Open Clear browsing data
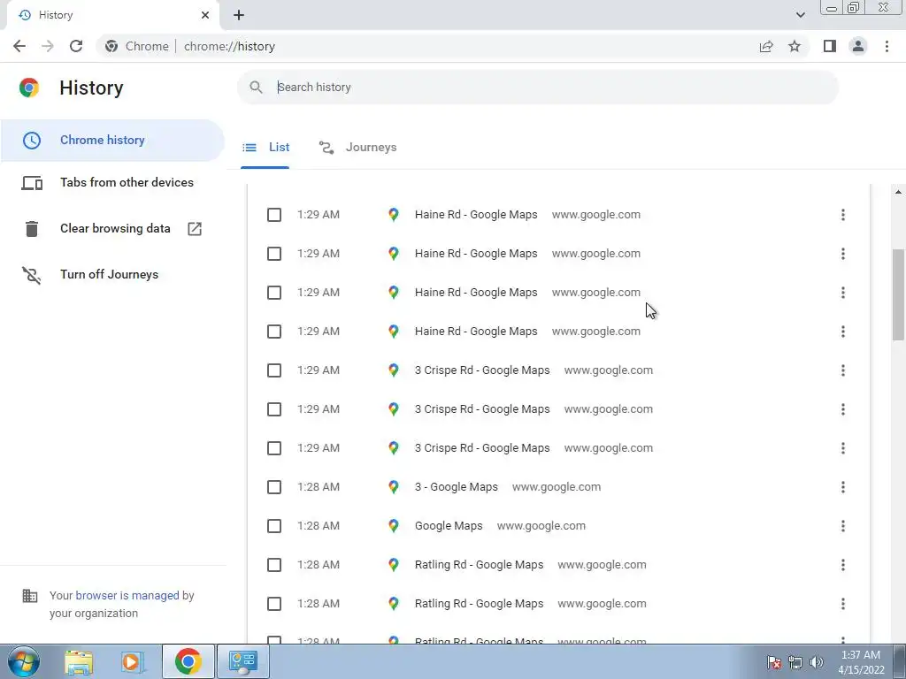This screenshot has height=679, width=906. (x=112, y=229)
